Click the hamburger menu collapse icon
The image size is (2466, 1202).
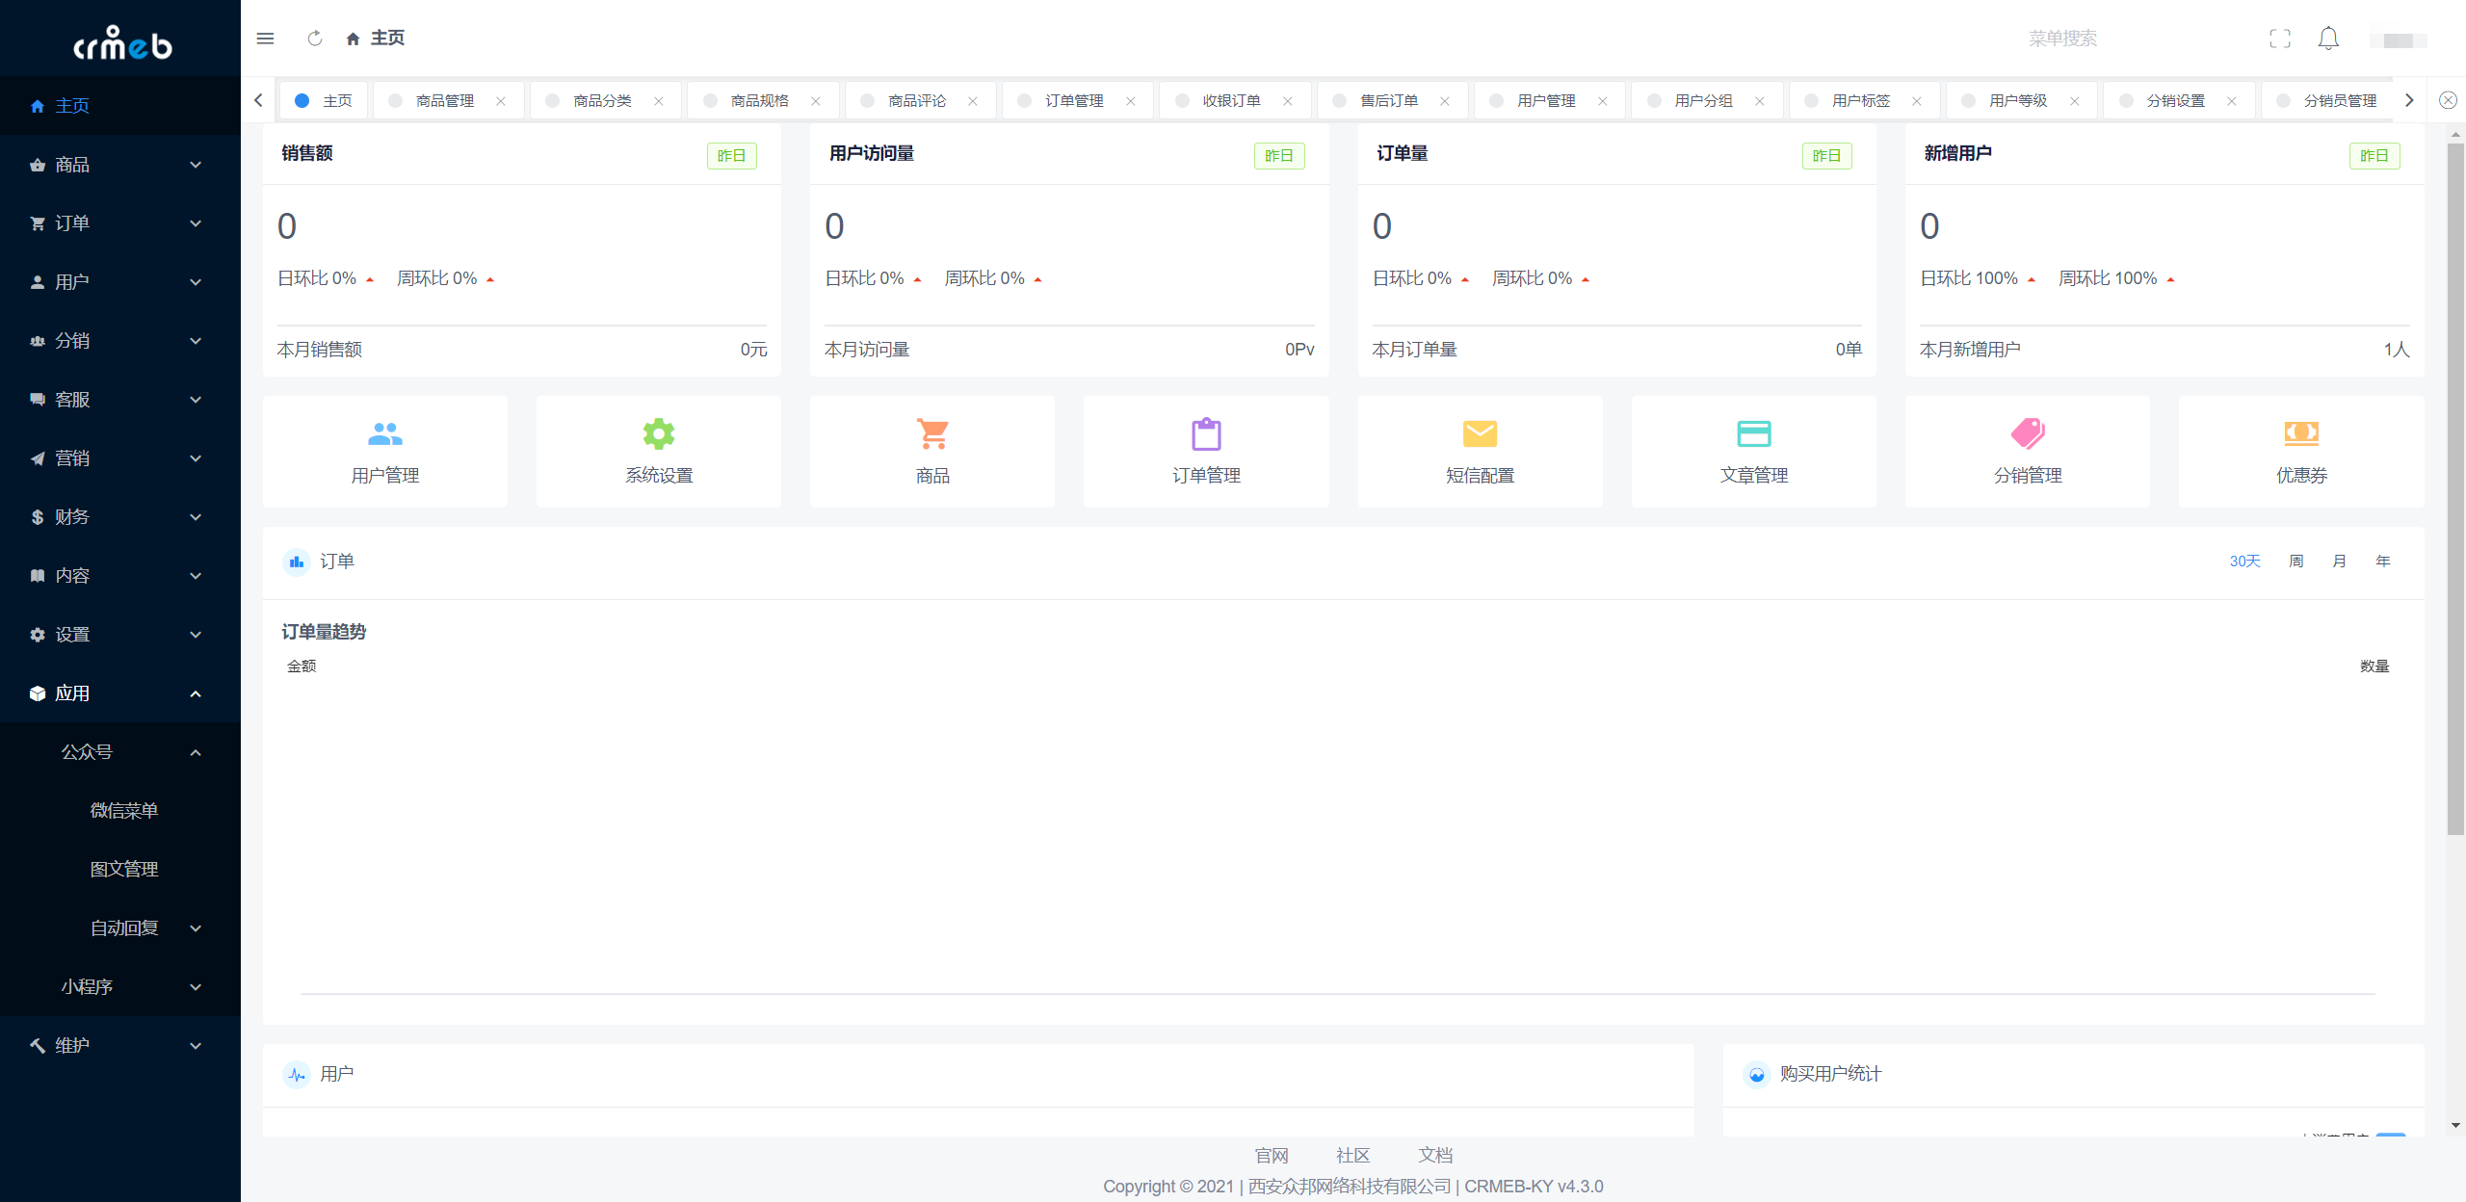click(265, 39)
